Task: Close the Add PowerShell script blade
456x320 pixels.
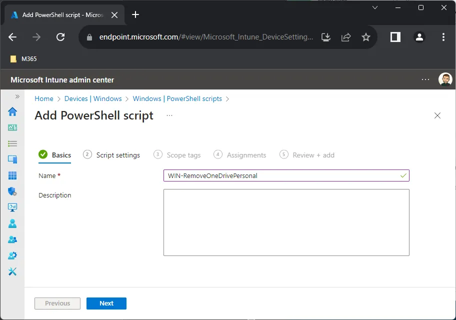Action: (x=437, y=115)
